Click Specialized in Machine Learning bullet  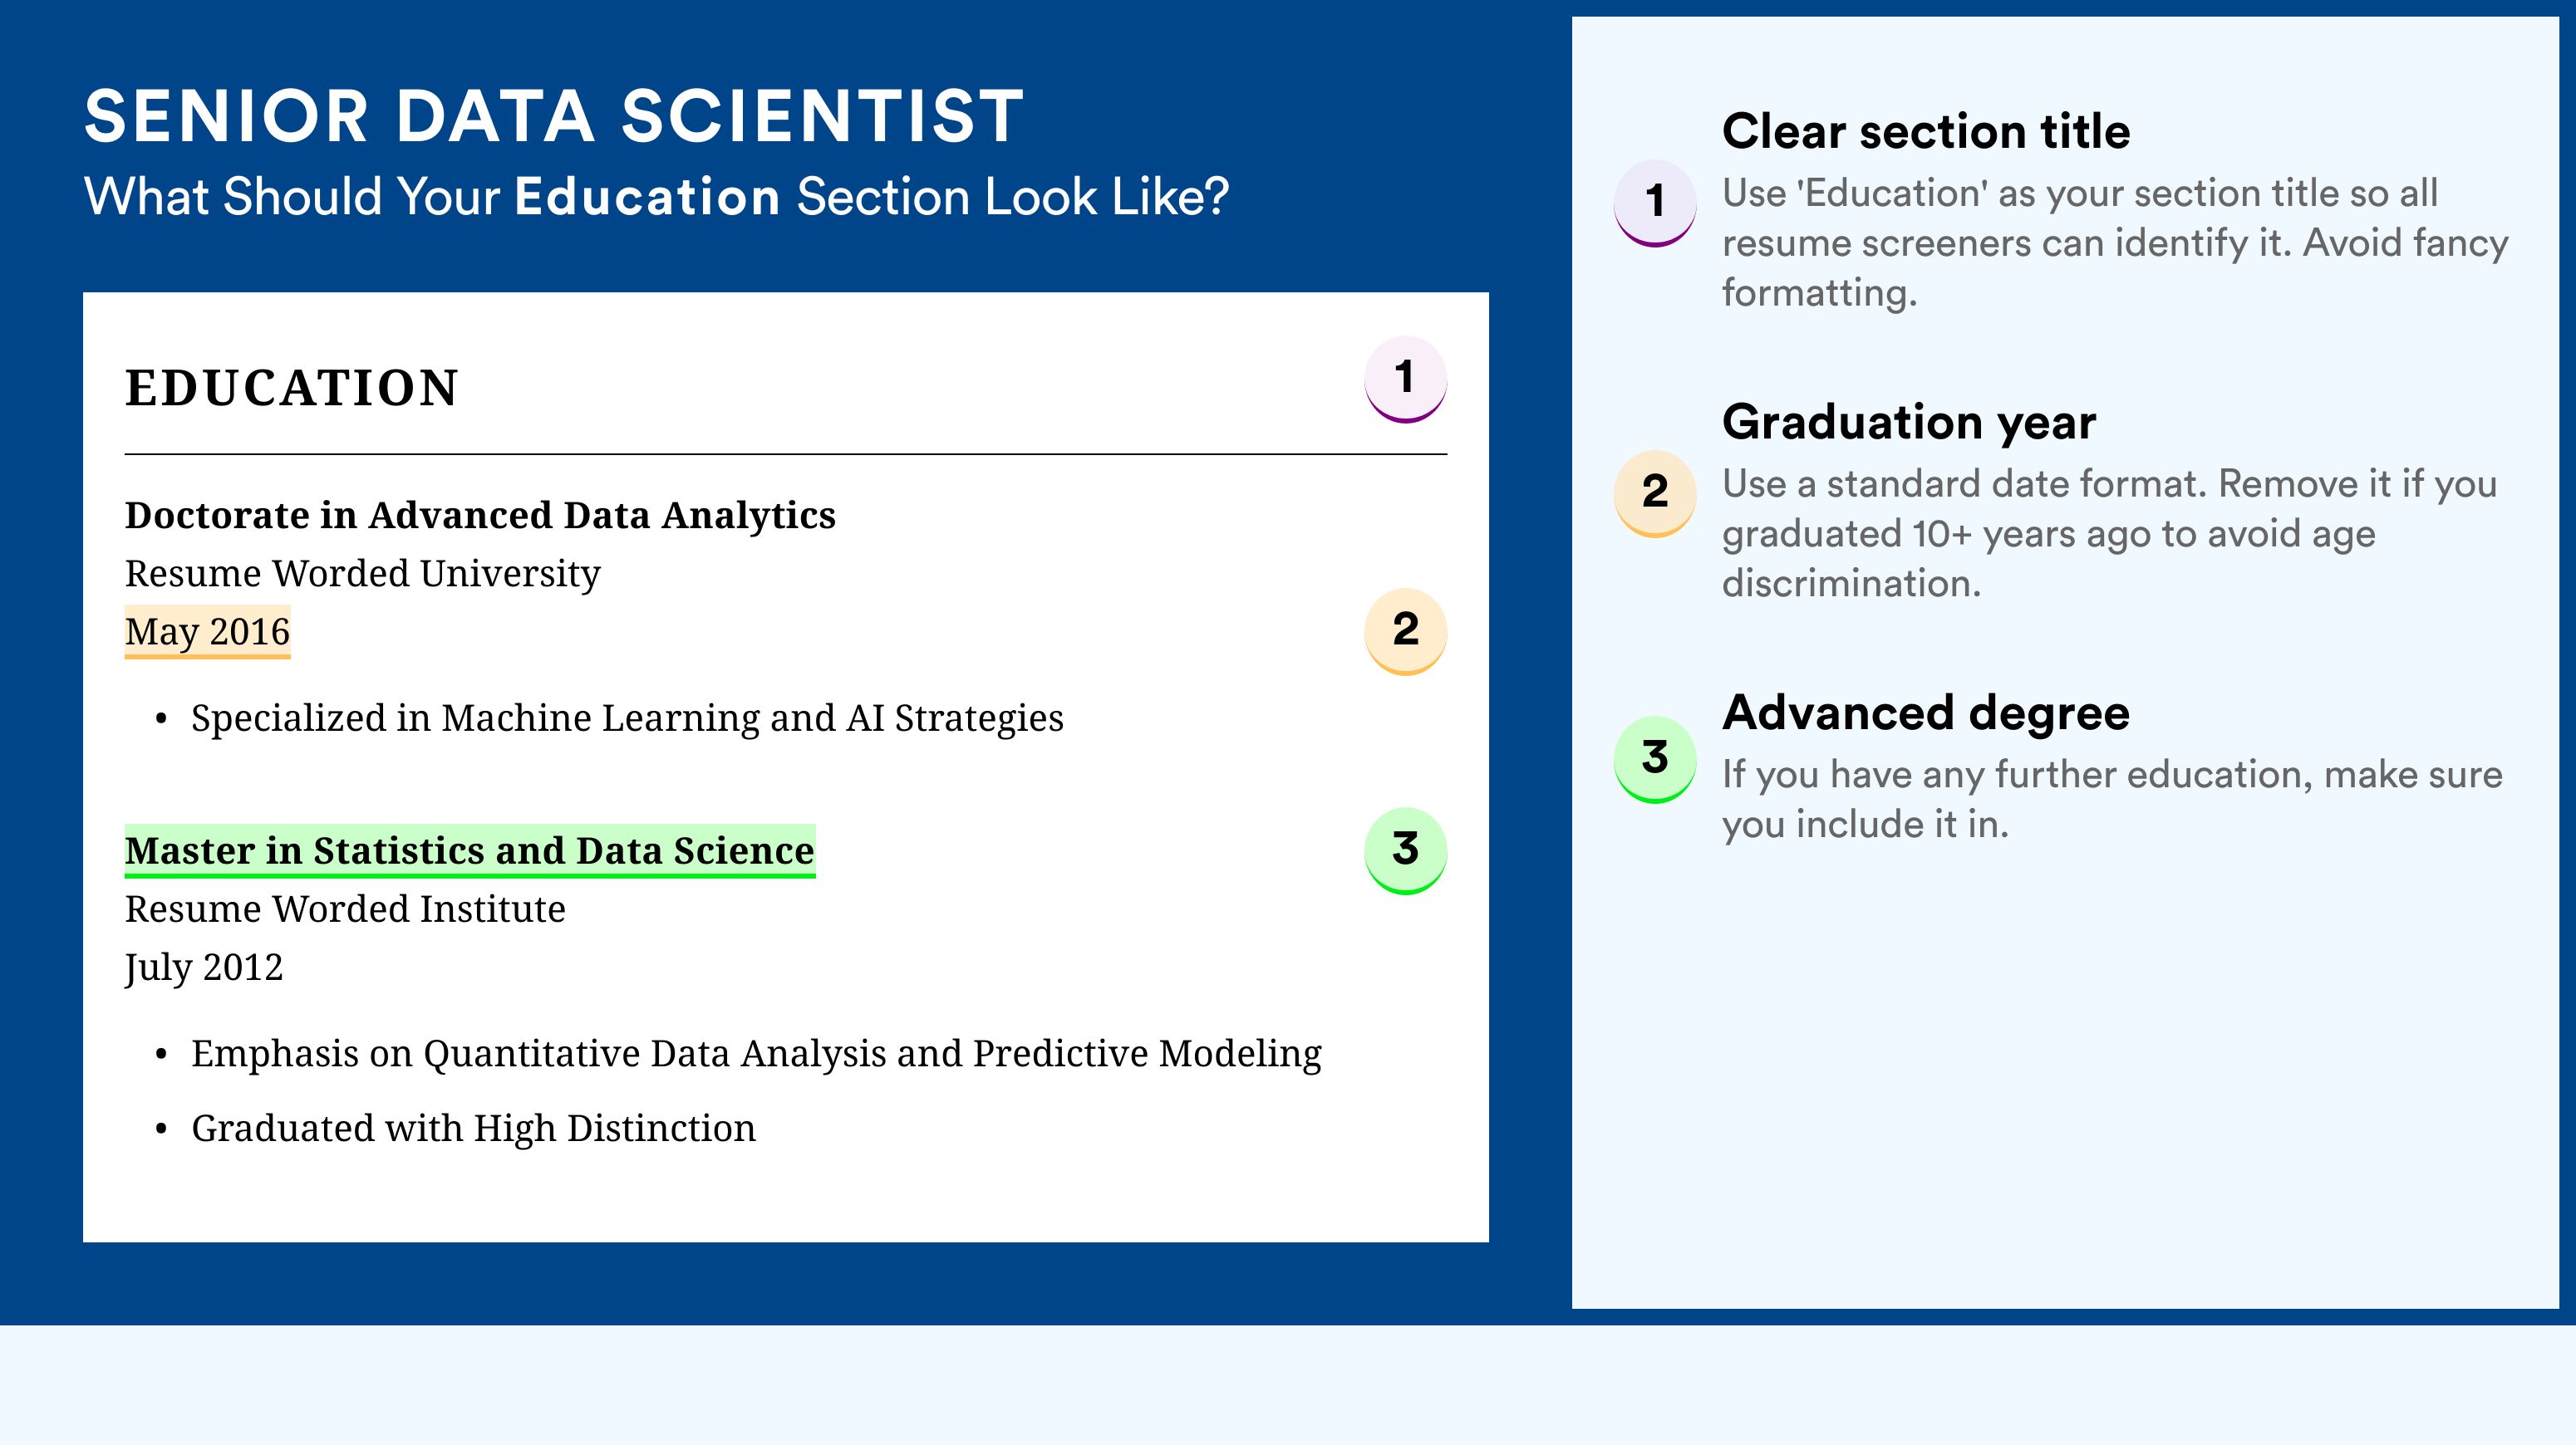click(627, 718)
